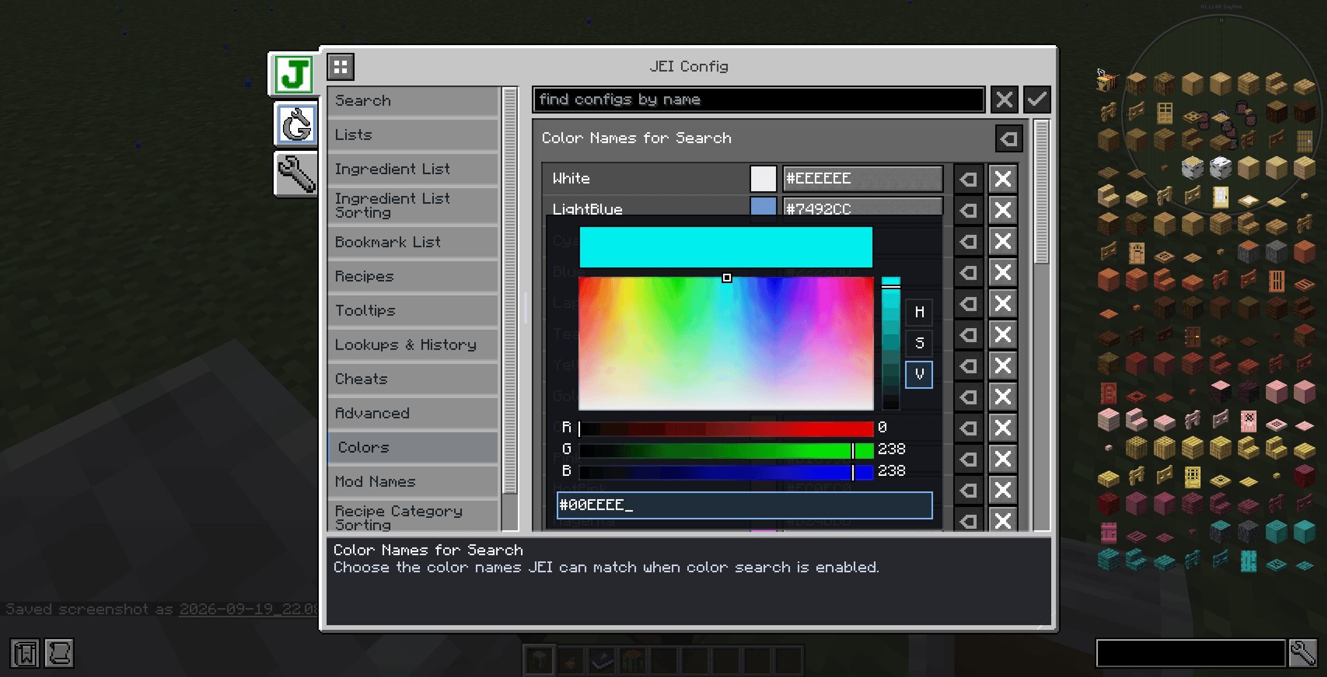
Task: Click the White color swatch
Action: click(x=763, y=179)
